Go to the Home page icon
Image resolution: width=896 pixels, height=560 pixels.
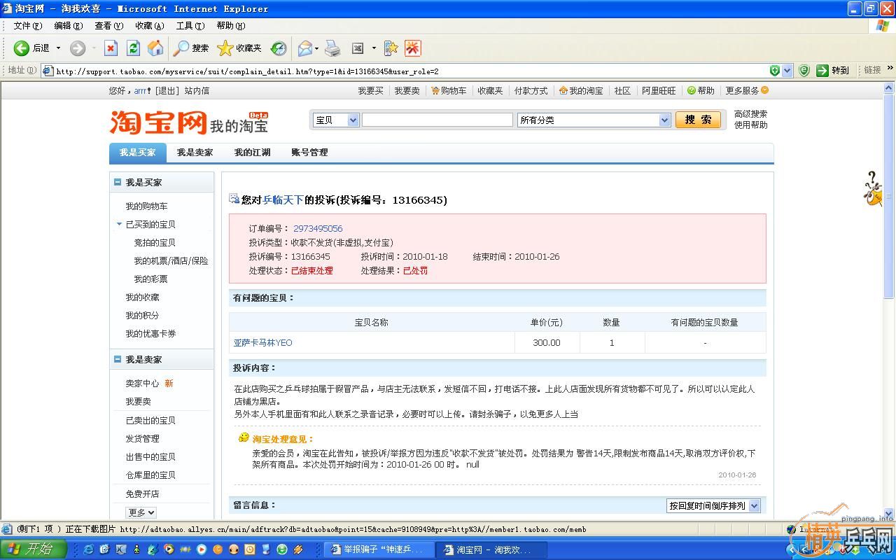155,48
